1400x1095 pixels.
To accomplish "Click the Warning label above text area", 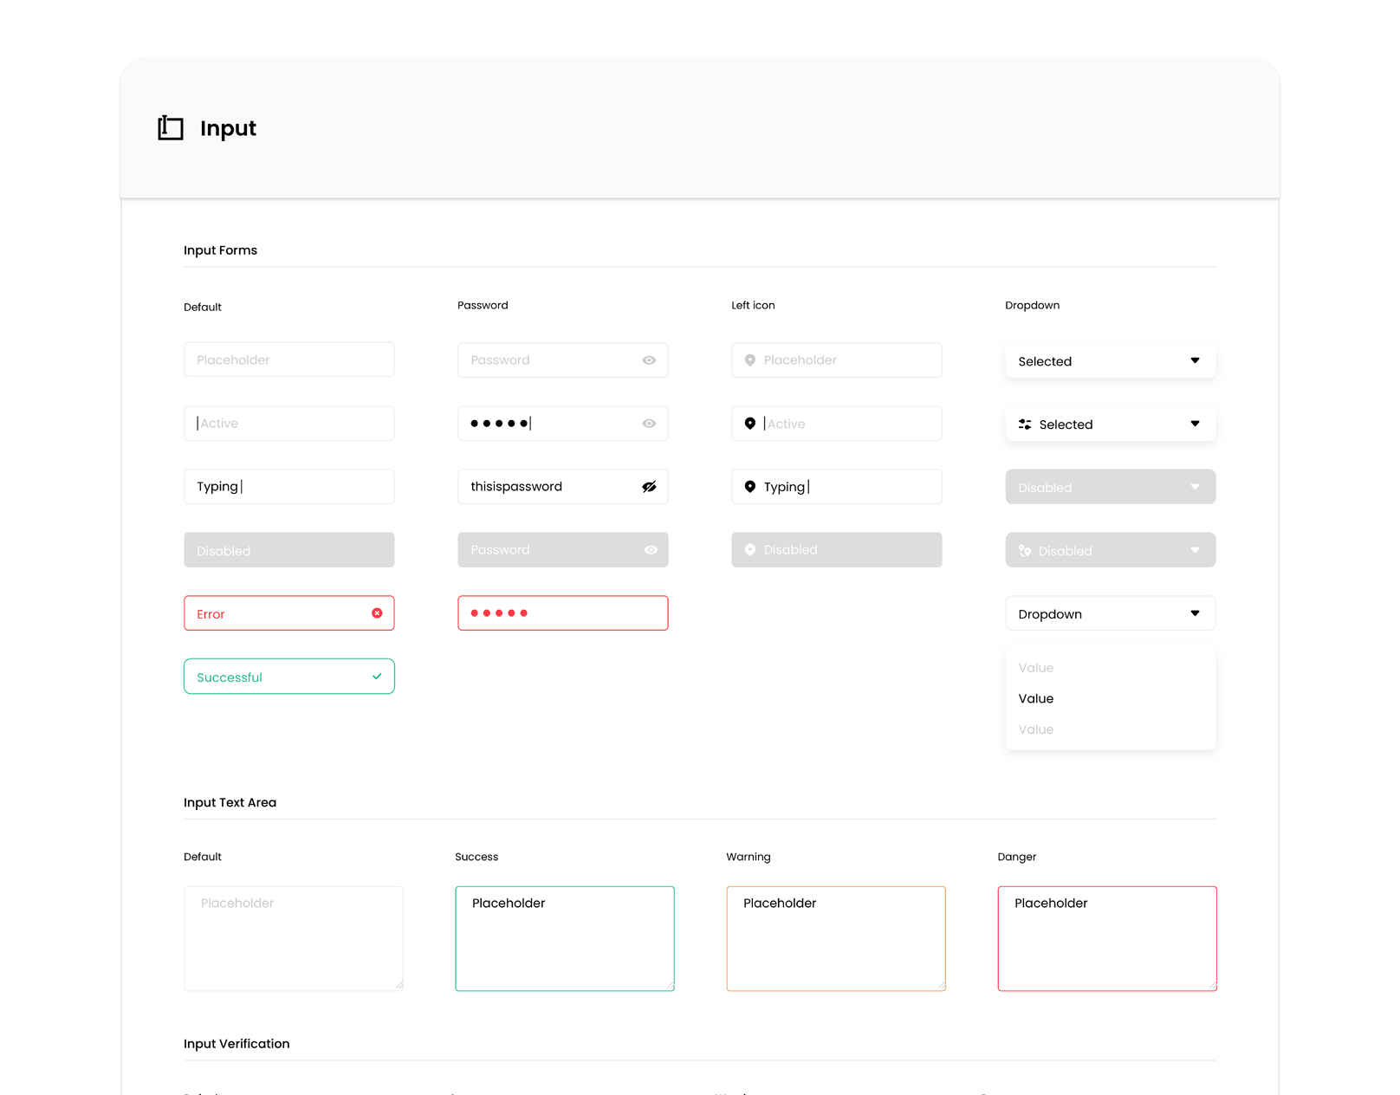I will (x=748, y=857).
